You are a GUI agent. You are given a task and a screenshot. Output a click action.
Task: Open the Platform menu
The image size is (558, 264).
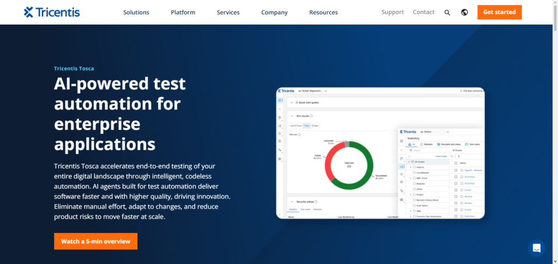tap(183, 12)
